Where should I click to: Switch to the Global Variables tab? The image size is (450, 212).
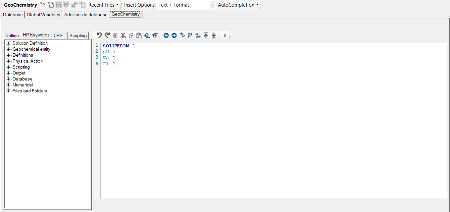43,15
